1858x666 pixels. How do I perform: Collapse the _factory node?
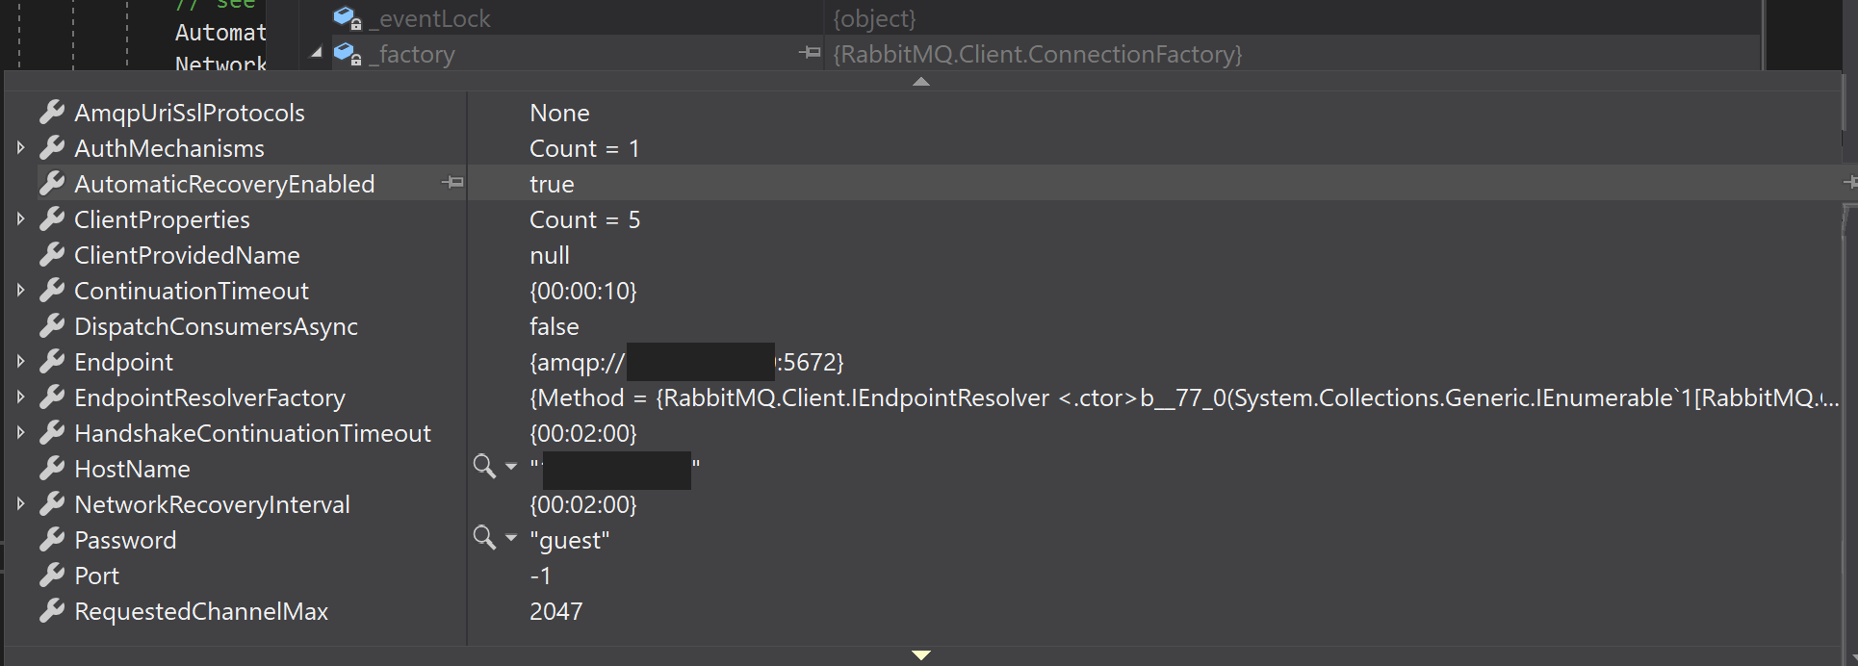pyautogui.click(x=317, y=54)
